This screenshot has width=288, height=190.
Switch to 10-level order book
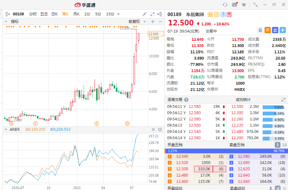point(284,145)
